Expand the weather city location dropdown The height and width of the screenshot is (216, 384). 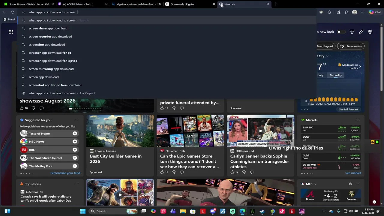(327, 56)
